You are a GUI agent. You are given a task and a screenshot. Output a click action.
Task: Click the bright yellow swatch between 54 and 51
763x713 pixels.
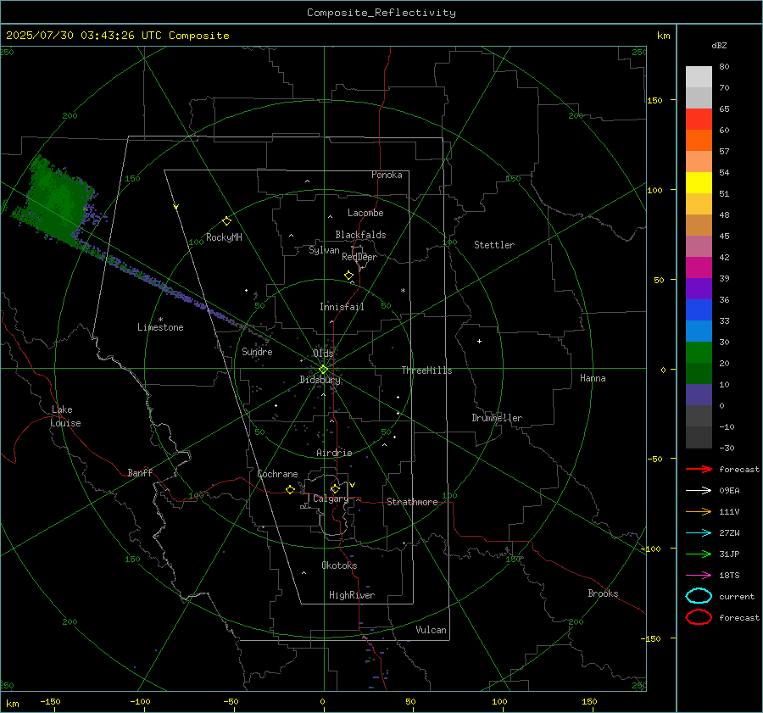[699, 183]
